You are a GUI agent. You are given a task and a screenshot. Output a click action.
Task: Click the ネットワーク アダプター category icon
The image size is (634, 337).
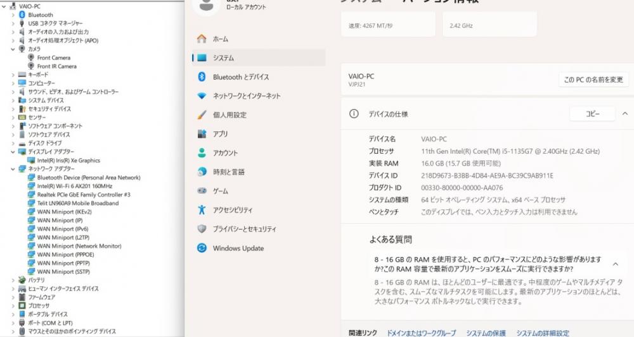coord(22,169)
